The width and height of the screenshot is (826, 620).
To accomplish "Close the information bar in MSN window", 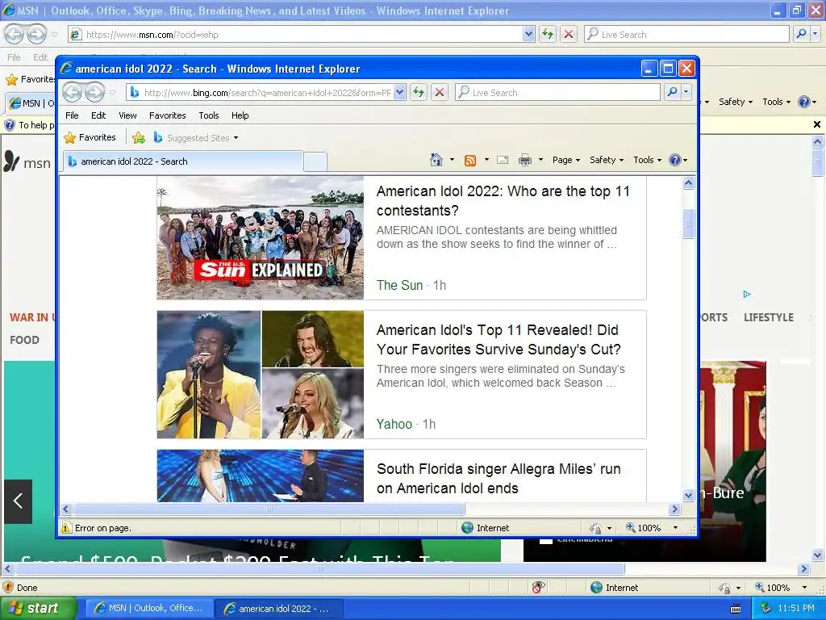I will pyautogui.click(x=817, y=124).
